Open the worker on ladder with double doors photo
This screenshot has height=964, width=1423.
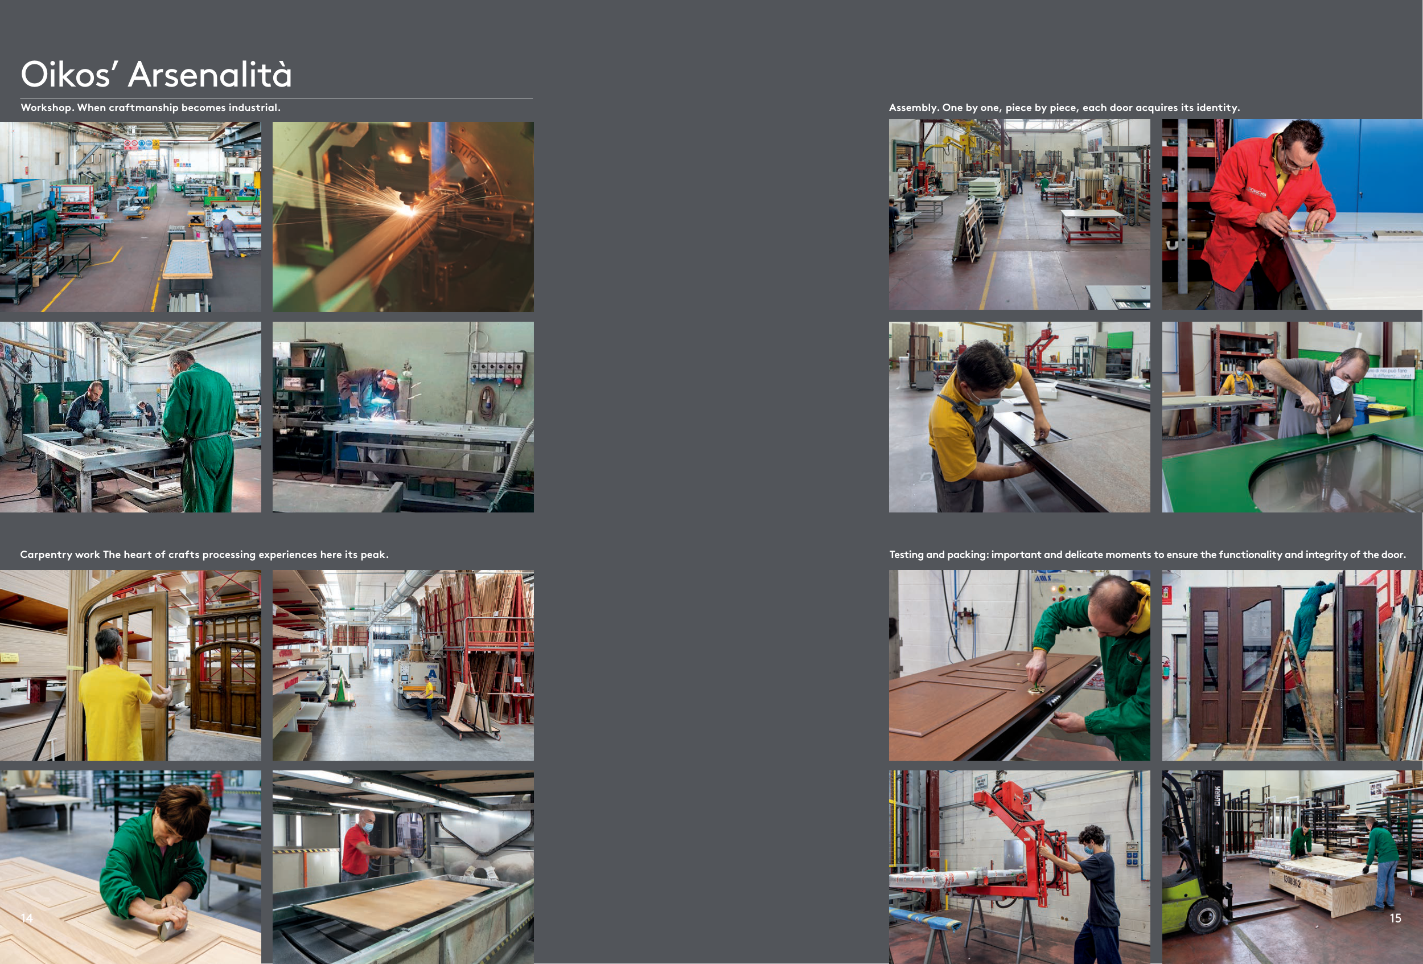[1292, 665]
